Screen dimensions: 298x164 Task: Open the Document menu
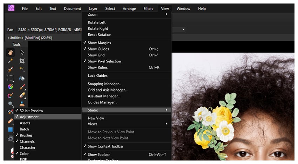73,8
